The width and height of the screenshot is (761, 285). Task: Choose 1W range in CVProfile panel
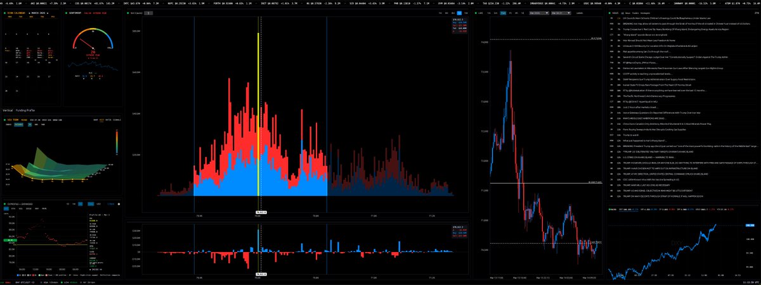(x=74, y=204)
